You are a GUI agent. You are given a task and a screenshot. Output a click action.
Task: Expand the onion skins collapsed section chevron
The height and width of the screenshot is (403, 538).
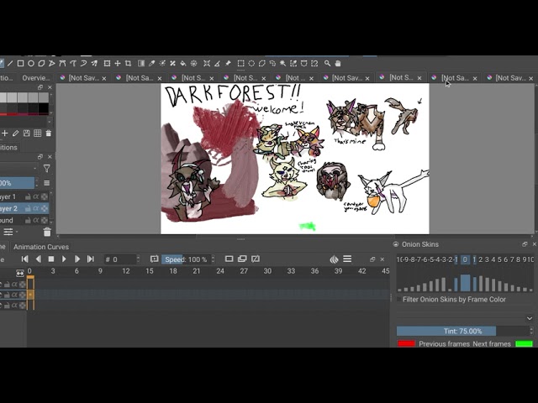tap(530, 318)
